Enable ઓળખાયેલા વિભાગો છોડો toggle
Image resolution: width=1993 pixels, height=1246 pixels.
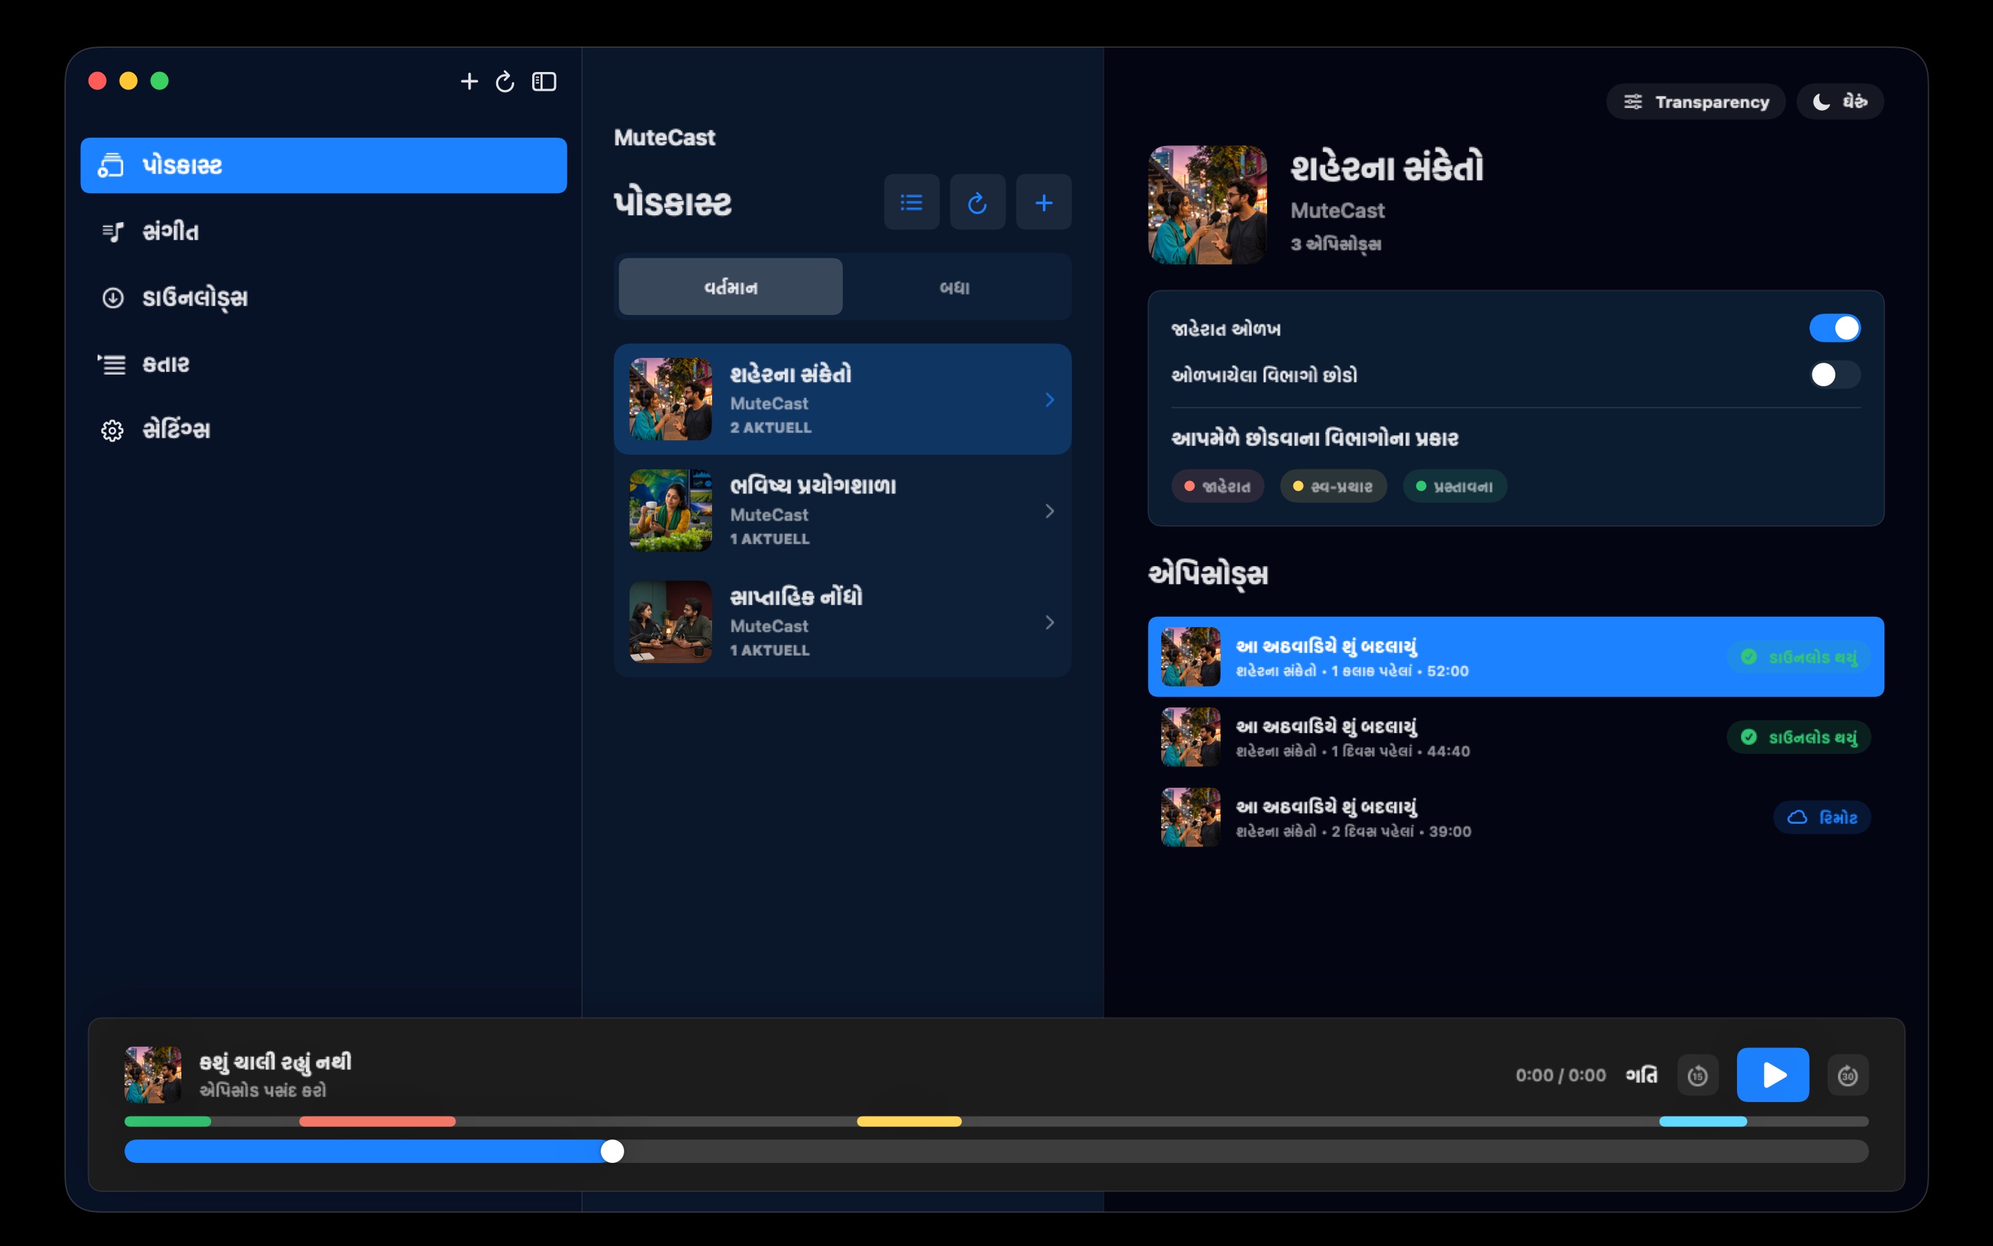(1834, 375)
